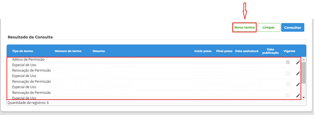Click the Resultado da Consulta heading
The image size is (314, 136).
[x=30, y=37]
